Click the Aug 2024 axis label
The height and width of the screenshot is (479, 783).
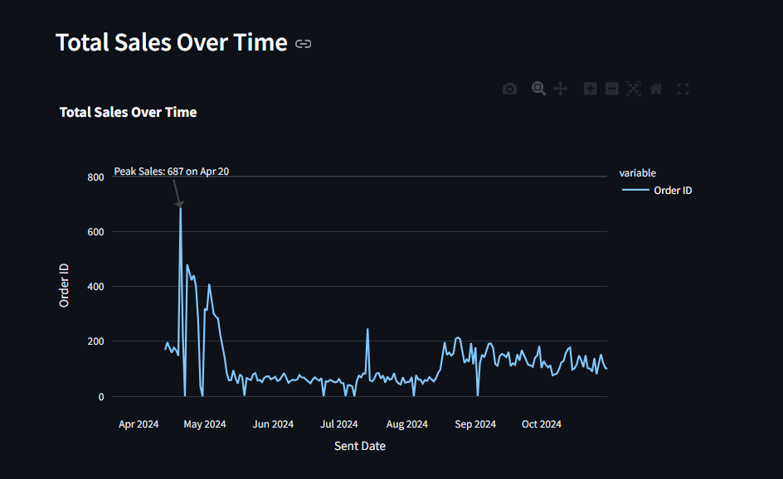point(407,424)
